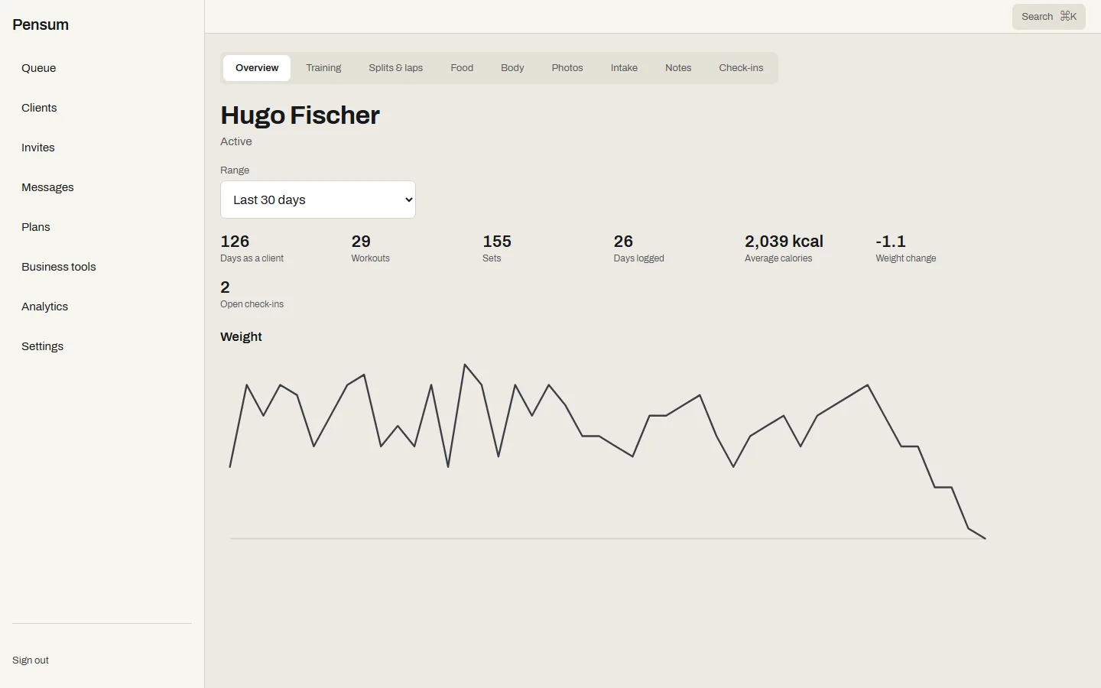The image size is (1101, 688).
Task: Expand the Range dropdown showing Last 30 days
Action: (x=318, y=200)
